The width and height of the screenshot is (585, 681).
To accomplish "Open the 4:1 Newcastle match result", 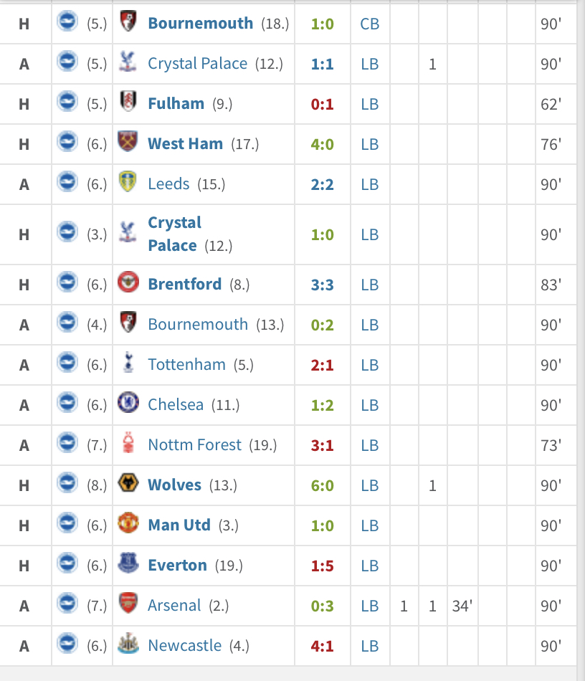I will click(322, 646).
